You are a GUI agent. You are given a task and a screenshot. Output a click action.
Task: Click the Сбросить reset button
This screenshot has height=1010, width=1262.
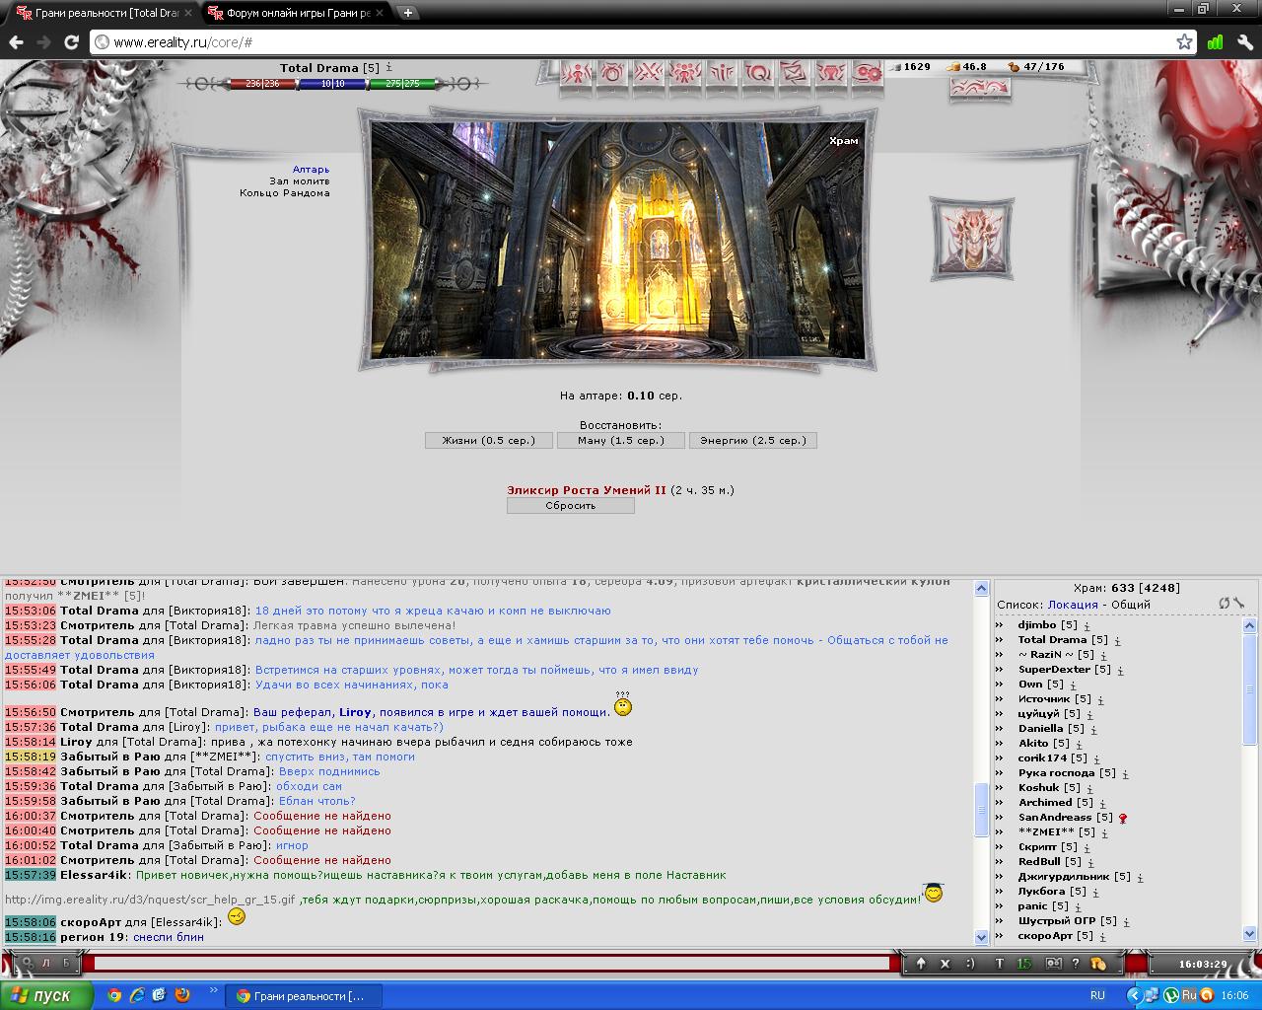571,506
